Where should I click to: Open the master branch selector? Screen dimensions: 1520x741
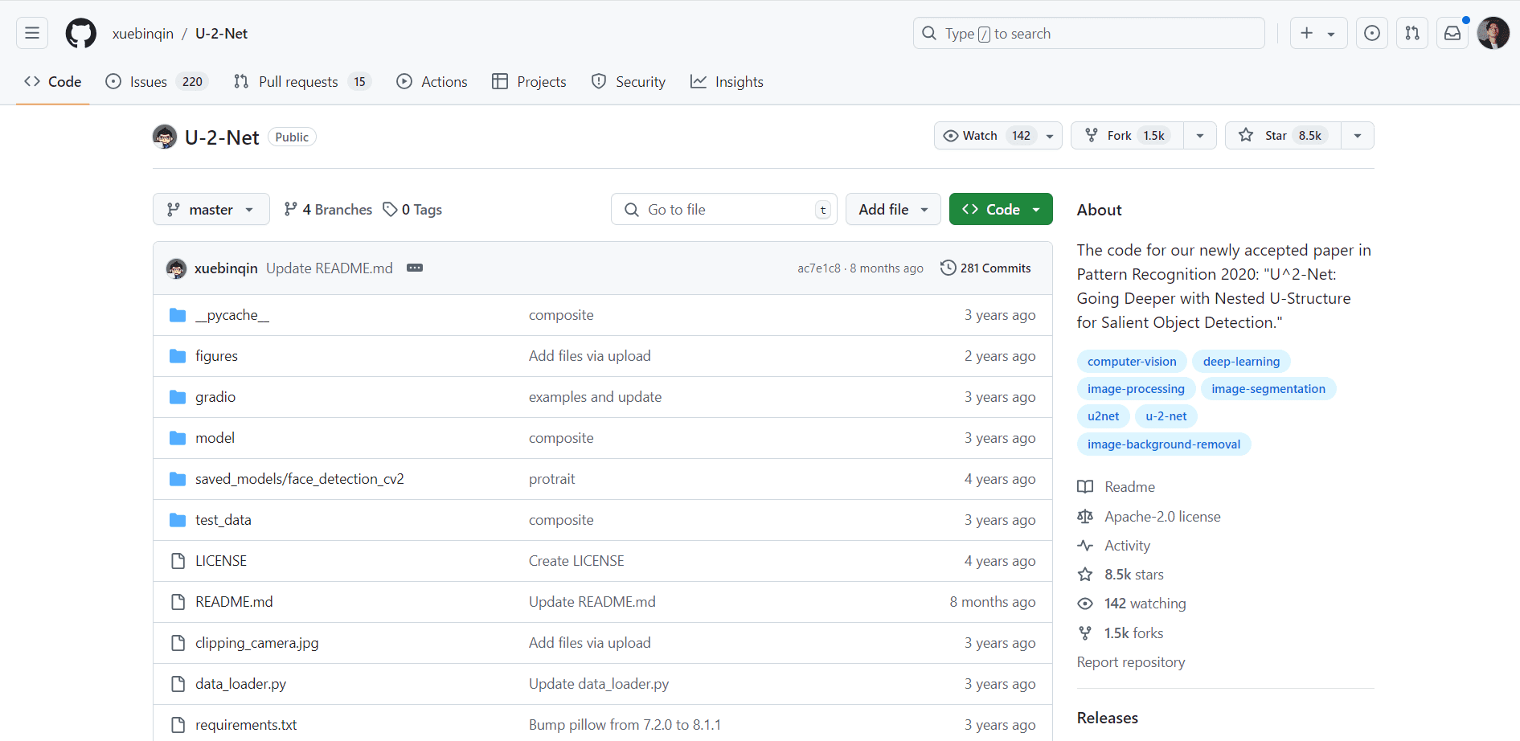pos(211,209)
